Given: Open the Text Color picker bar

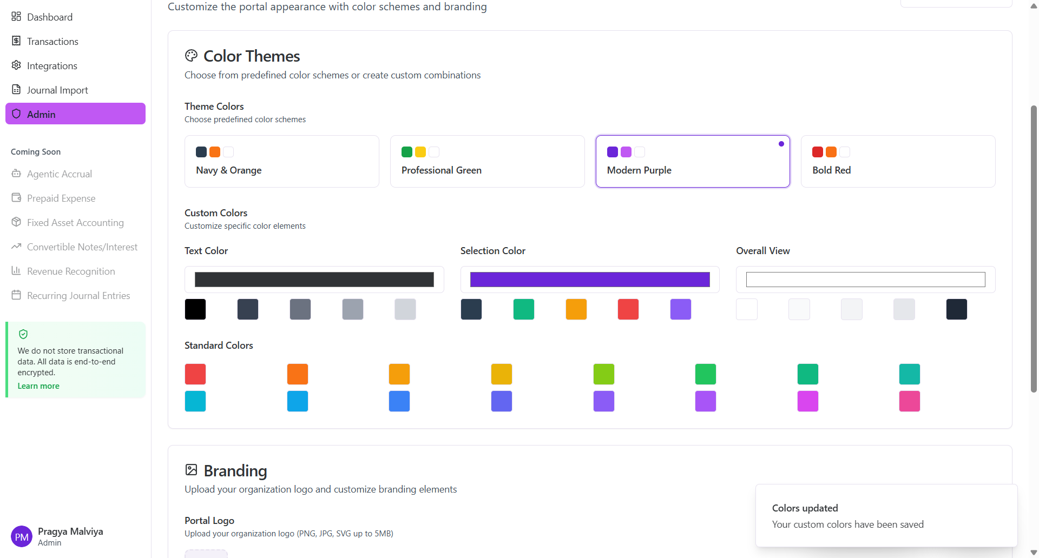Looking at the screenshot, I should pyautogui.click(x=314, y=280).
